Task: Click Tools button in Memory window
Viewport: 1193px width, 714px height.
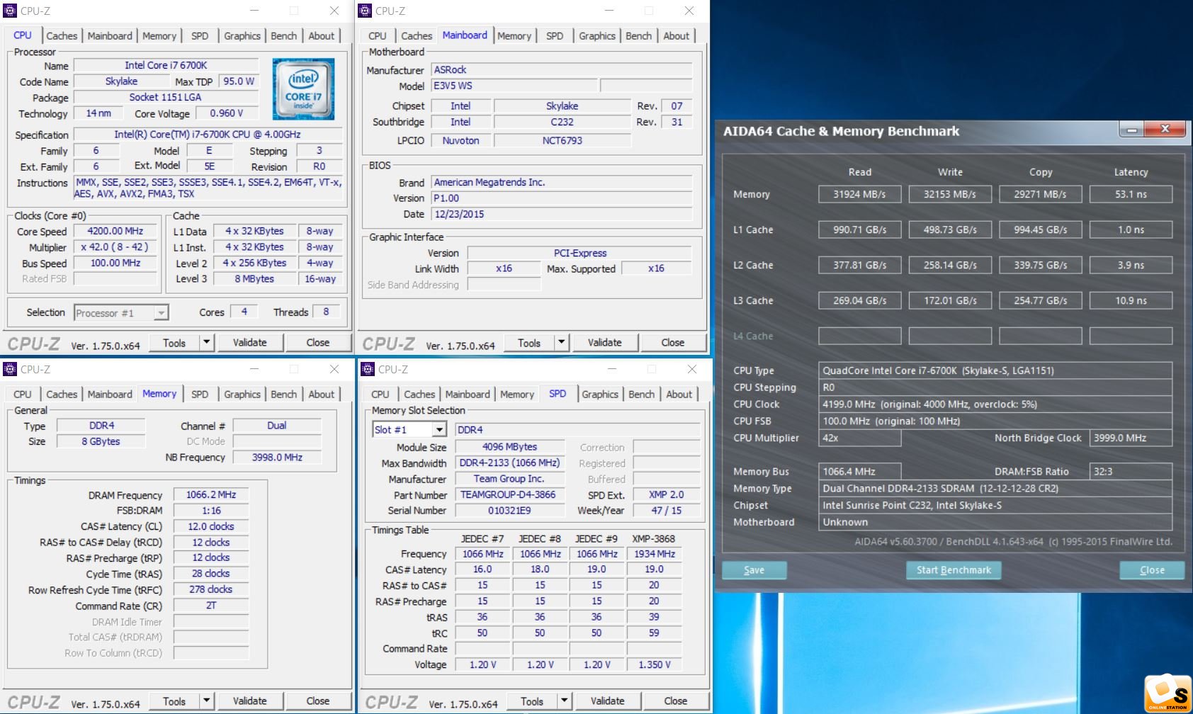Action: (174, 701)
